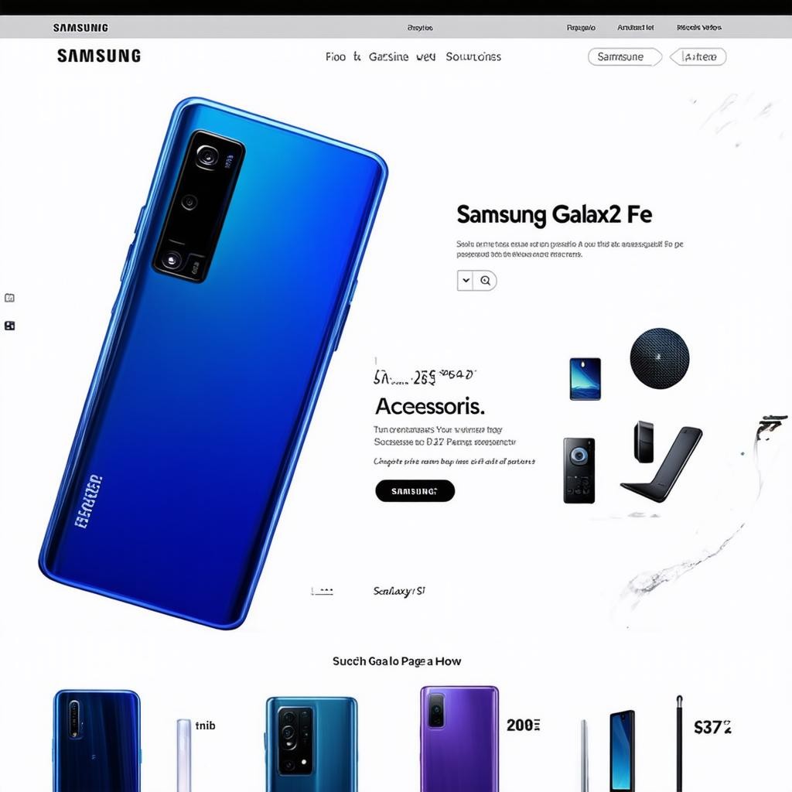Click the black SAMSUNG pill button

coord(415,491)
